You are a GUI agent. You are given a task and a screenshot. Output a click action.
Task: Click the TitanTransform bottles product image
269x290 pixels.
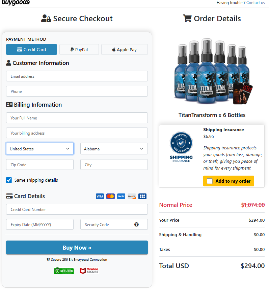click(x=212, y=72)
